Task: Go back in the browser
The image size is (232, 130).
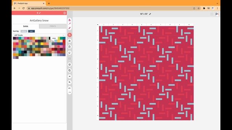Action: pyautogui.click(x=14, y=8)
